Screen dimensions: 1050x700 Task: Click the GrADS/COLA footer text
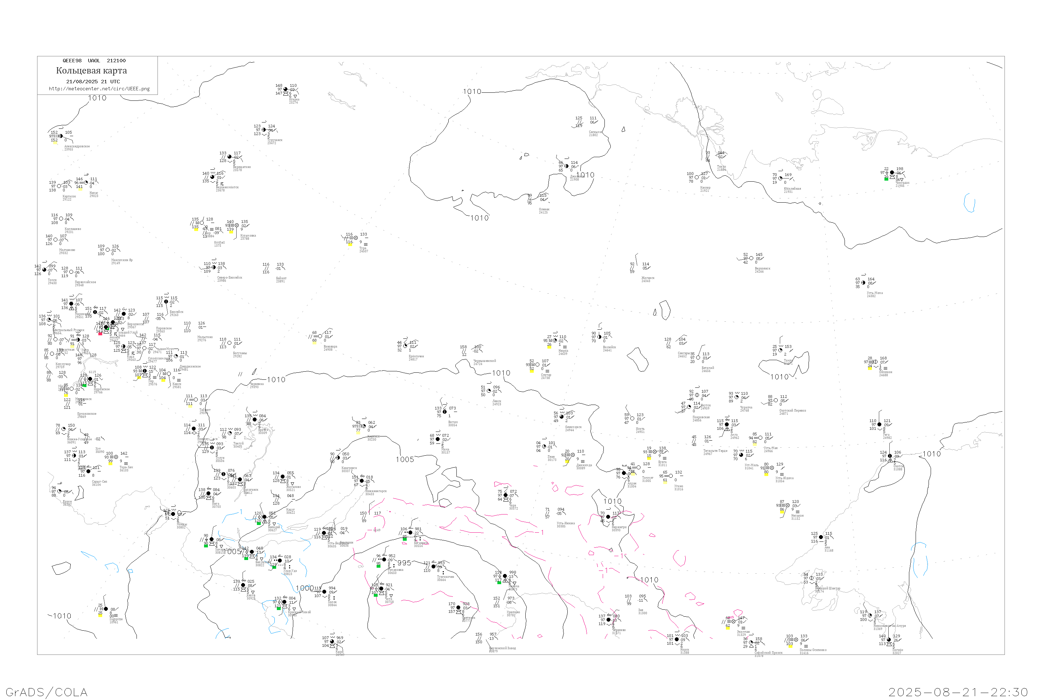[x=47, y=692]
